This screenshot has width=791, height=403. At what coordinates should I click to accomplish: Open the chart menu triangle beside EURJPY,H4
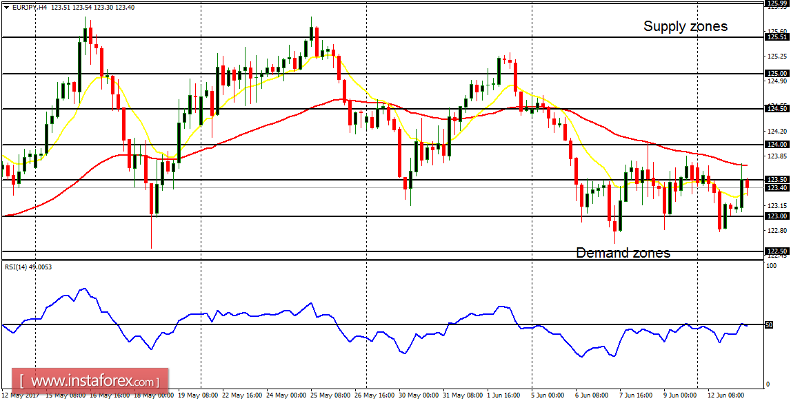pos(6,8)
